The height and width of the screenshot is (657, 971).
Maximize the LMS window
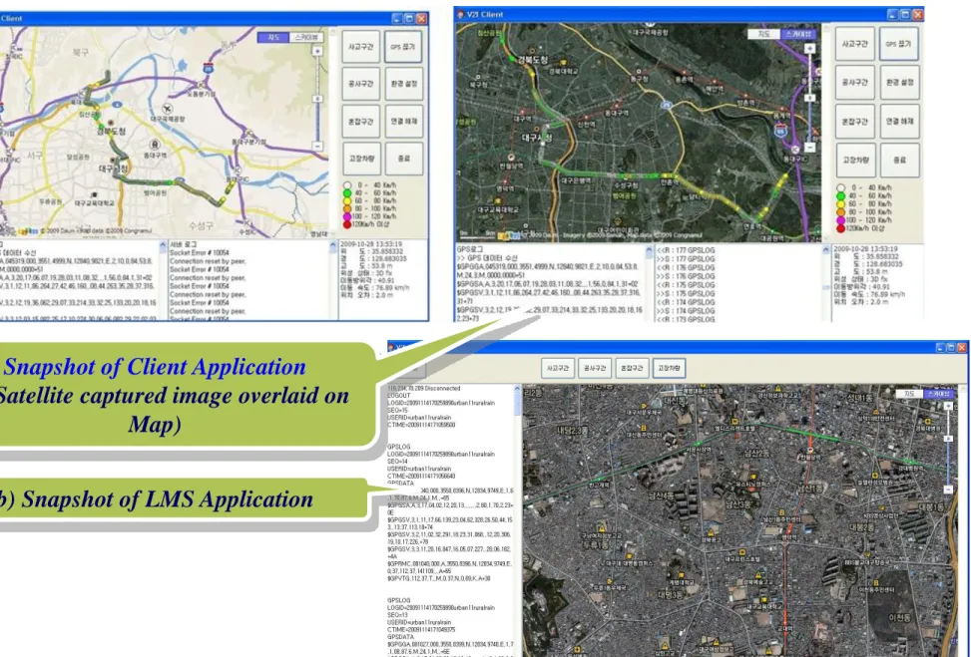(x=951, y=348)
